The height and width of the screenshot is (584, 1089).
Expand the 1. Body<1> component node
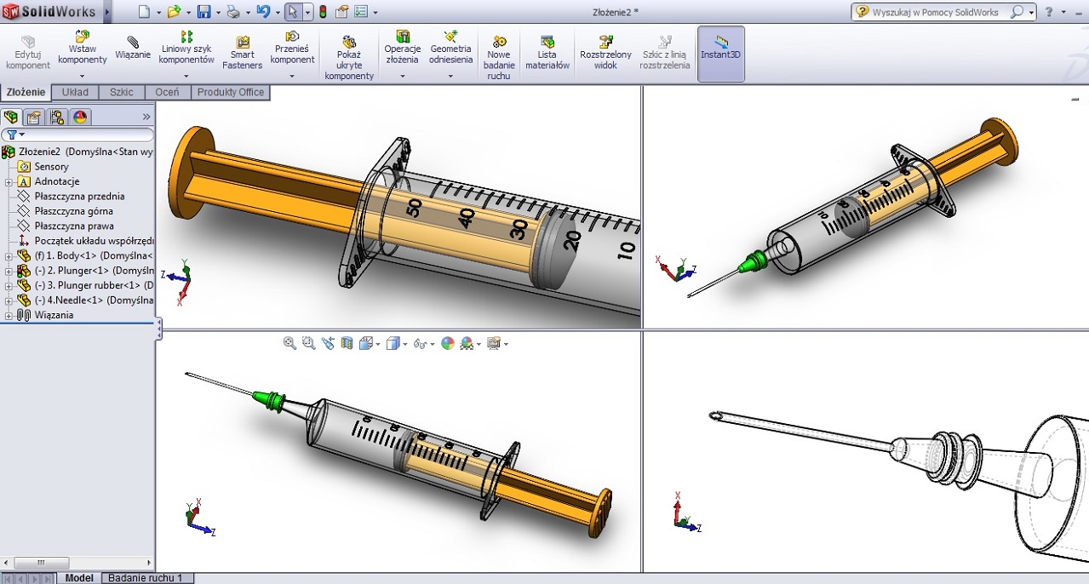point(9,255)
